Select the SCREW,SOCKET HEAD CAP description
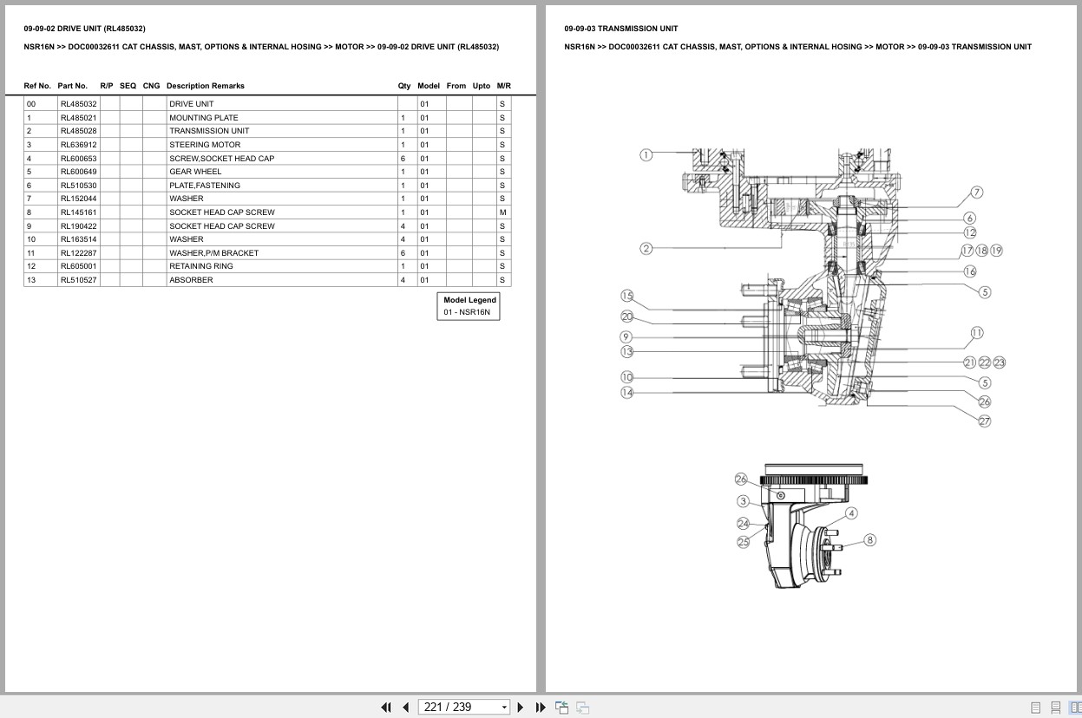The height and width of the screenshot is (718, 1082). click(x=221, y=159)
